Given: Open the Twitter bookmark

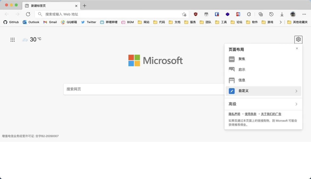Looking at the screenshot, I should 89,22.
